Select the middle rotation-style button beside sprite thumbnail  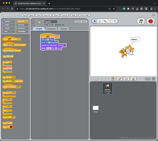tap(33, 23)
